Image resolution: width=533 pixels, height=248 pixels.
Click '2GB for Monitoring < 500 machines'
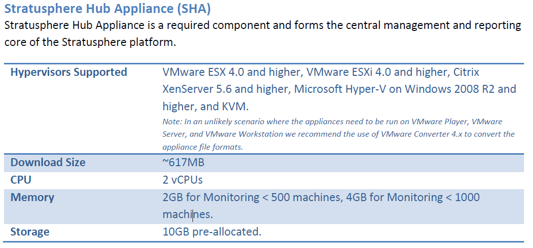pos(251,197)
